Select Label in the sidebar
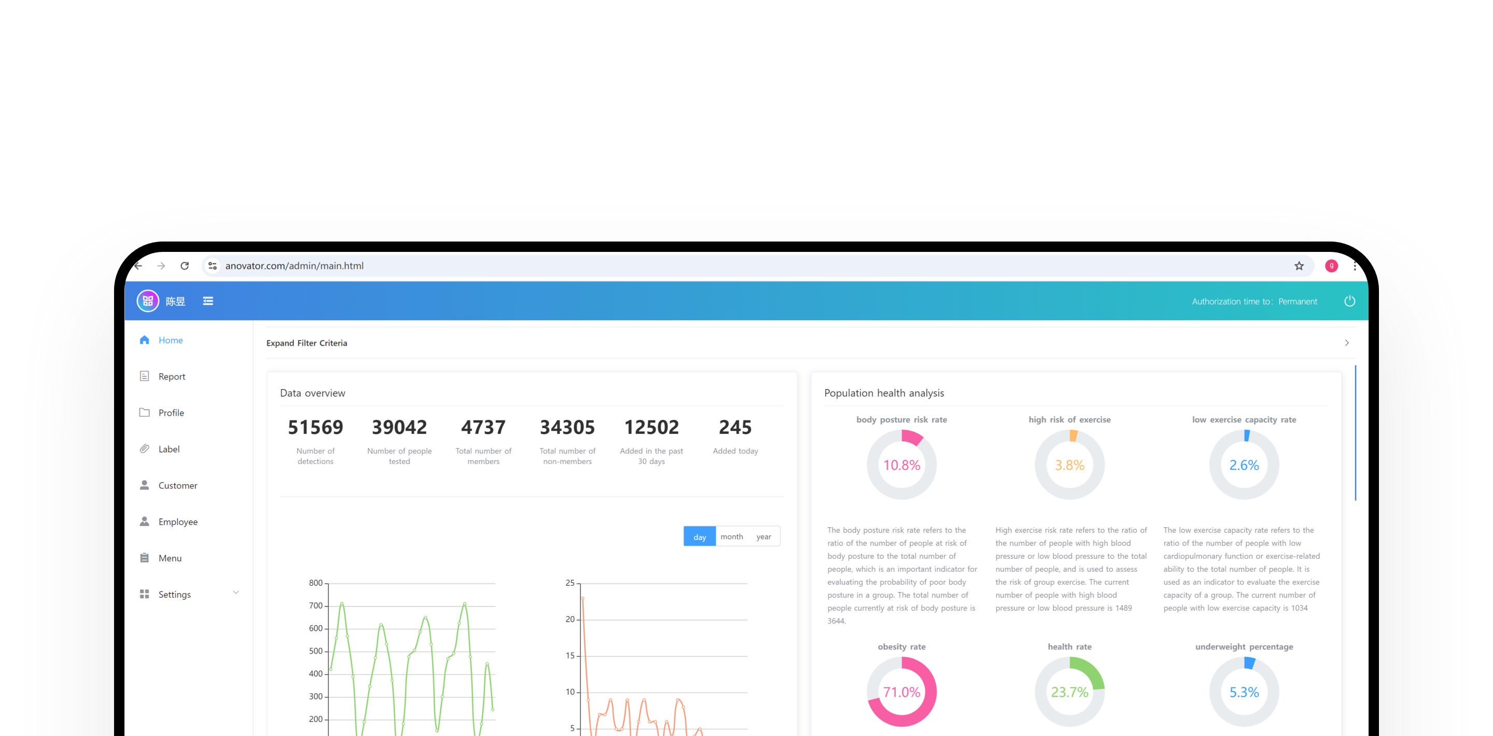This screenshot has width=1493, height=736. pos(189,449)
